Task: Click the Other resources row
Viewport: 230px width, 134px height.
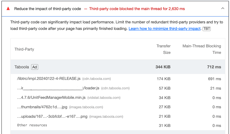Action: 32,125
